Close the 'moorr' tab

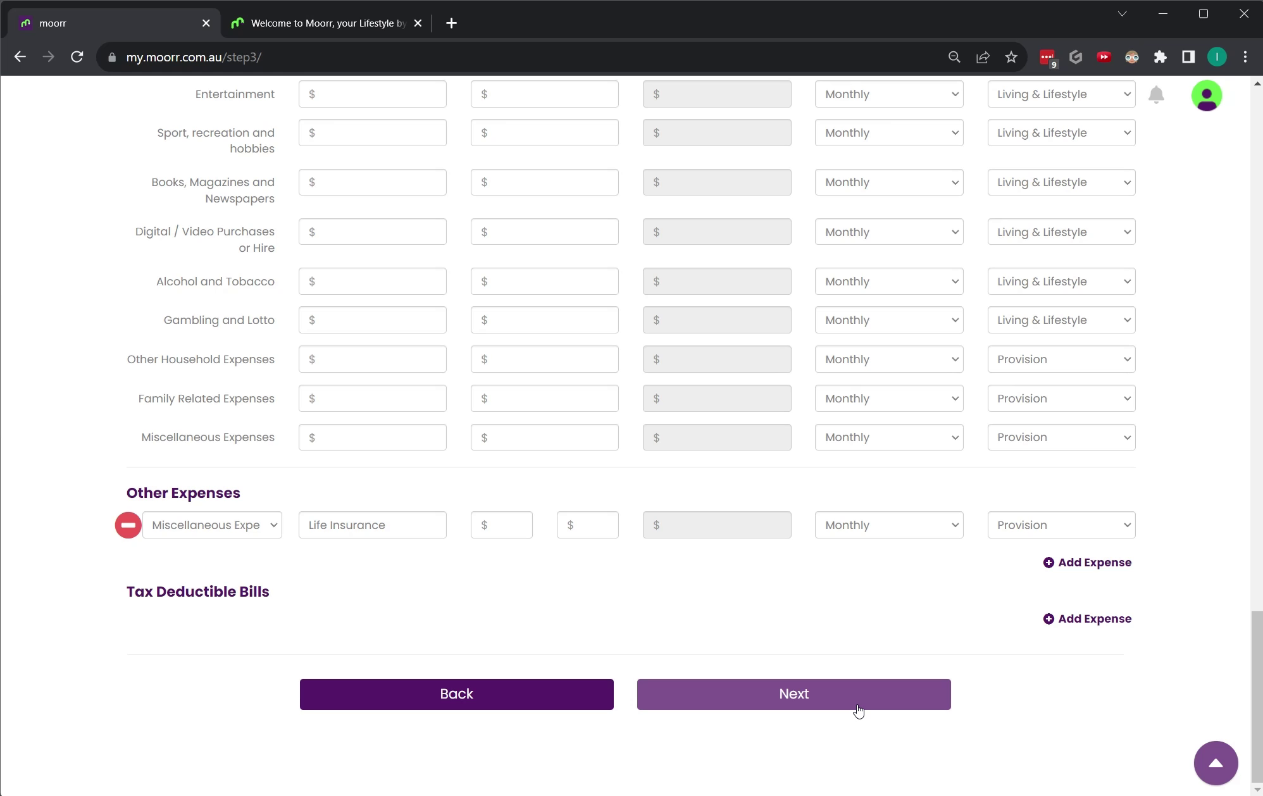coord(206,23)
